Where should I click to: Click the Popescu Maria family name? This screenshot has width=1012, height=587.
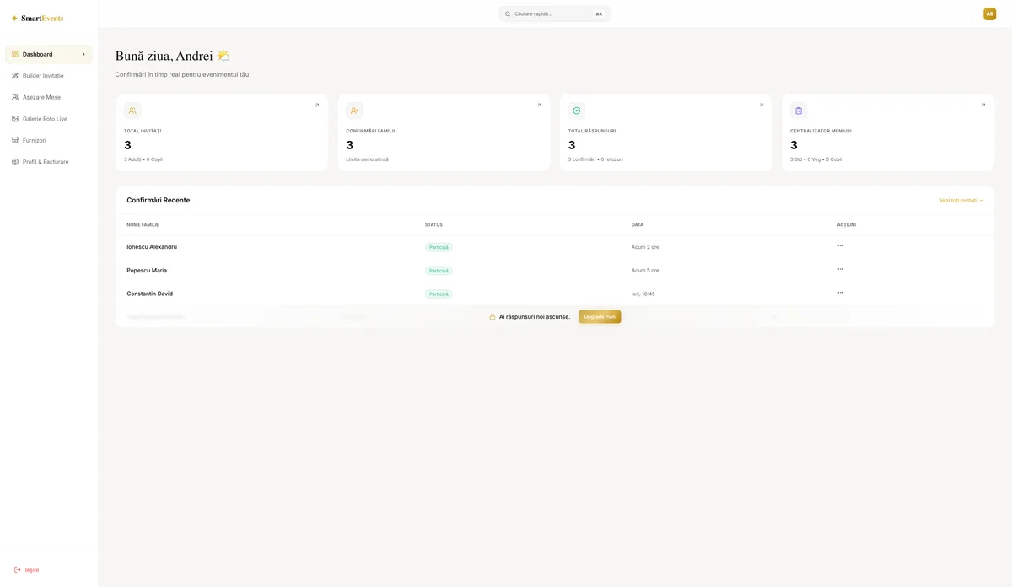pos(147,271)
